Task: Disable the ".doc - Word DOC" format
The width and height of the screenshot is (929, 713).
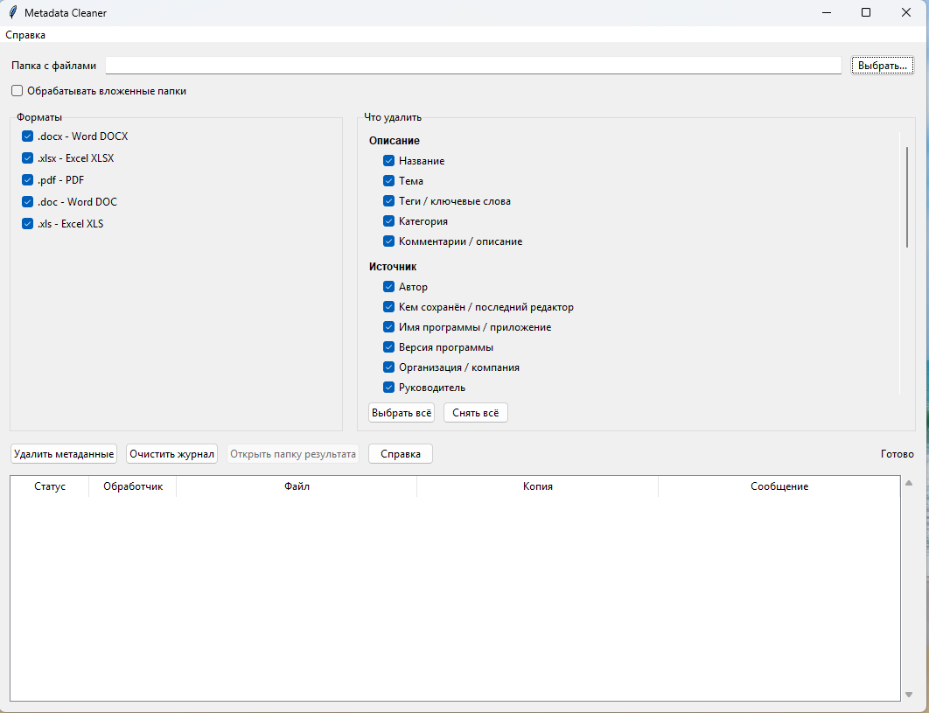Action: click(27, 201)
